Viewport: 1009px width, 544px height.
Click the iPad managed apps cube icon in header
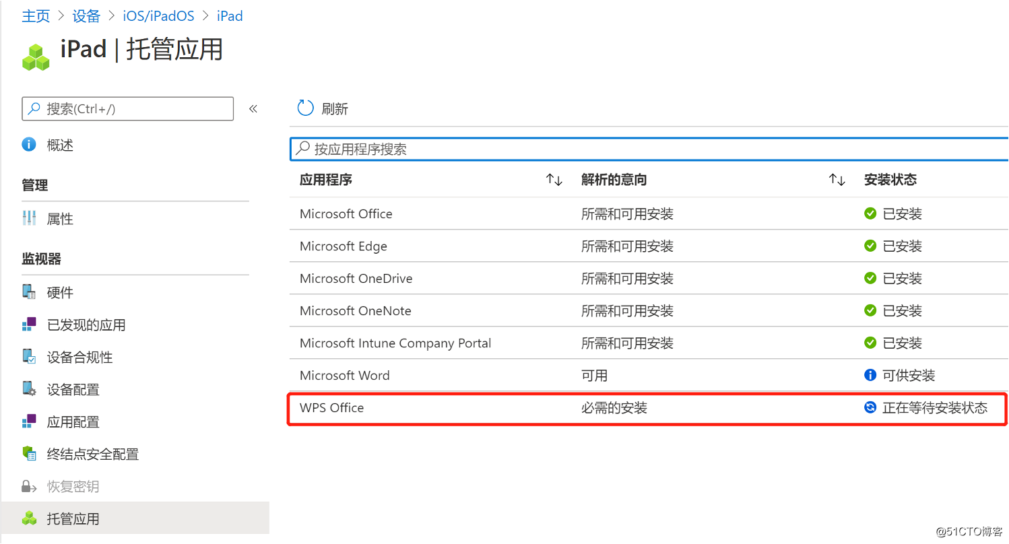tap(36, 57)
